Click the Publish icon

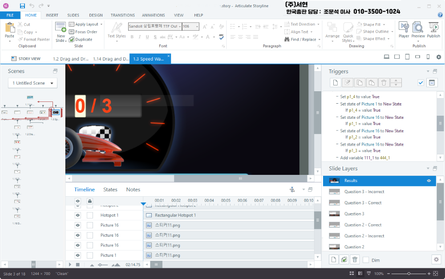[x=433, y=27]
